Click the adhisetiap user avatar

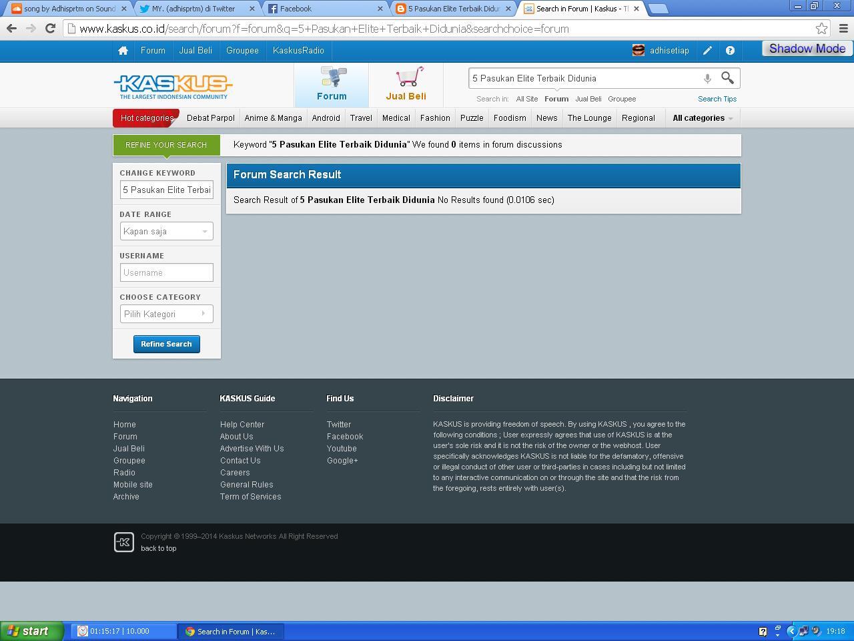point(638,51)
